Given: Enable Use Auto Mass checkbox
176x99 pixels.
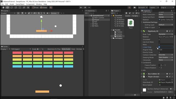Looking at the screenshot, I should click(159, 42).
